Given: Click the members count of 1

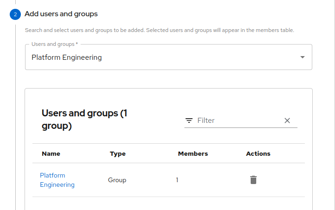Looking at the screenshot, I should [x=177, y=180].
